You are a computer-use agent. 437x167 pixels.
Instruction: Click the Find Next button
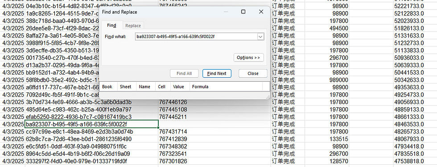point(217,73)
